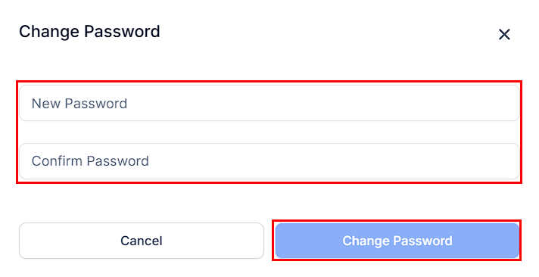Apply changes using Change Password button
539x277 pixels.
[397, 241]
